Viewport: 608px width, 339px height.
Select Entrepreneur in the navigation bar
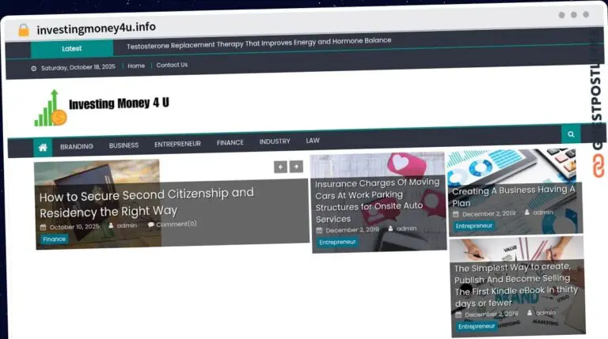coord(177,144)
